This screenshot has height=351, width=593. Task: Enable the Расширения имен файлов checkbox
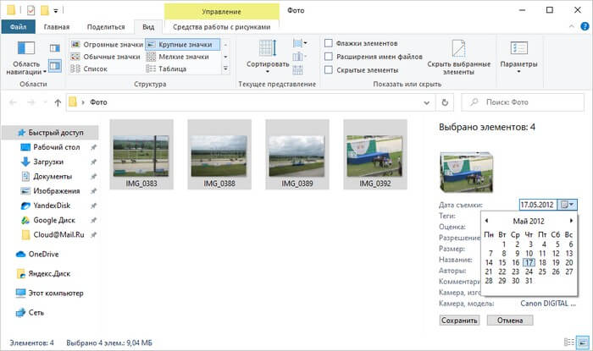(329, 57)
